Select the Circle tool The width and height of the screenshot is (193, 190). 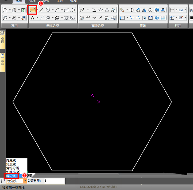[48, 10]
